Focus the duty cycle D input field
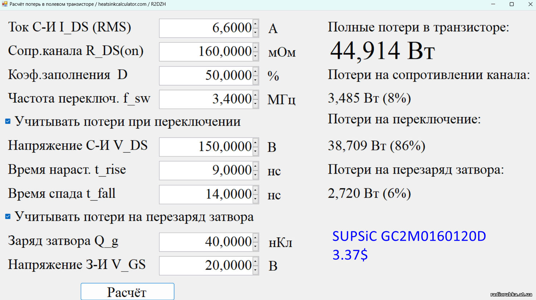536x300 pixels. [x=206, y=76]
